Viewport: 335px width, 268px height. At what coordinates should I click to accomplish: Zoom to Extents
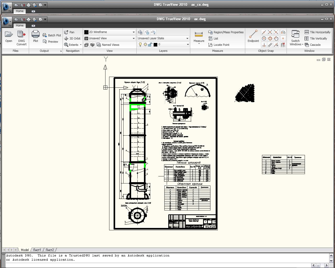(x=71, y=44)
